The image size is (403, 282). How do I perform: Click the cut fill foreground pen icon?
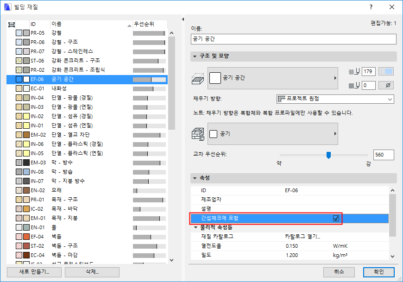[354, 71]
